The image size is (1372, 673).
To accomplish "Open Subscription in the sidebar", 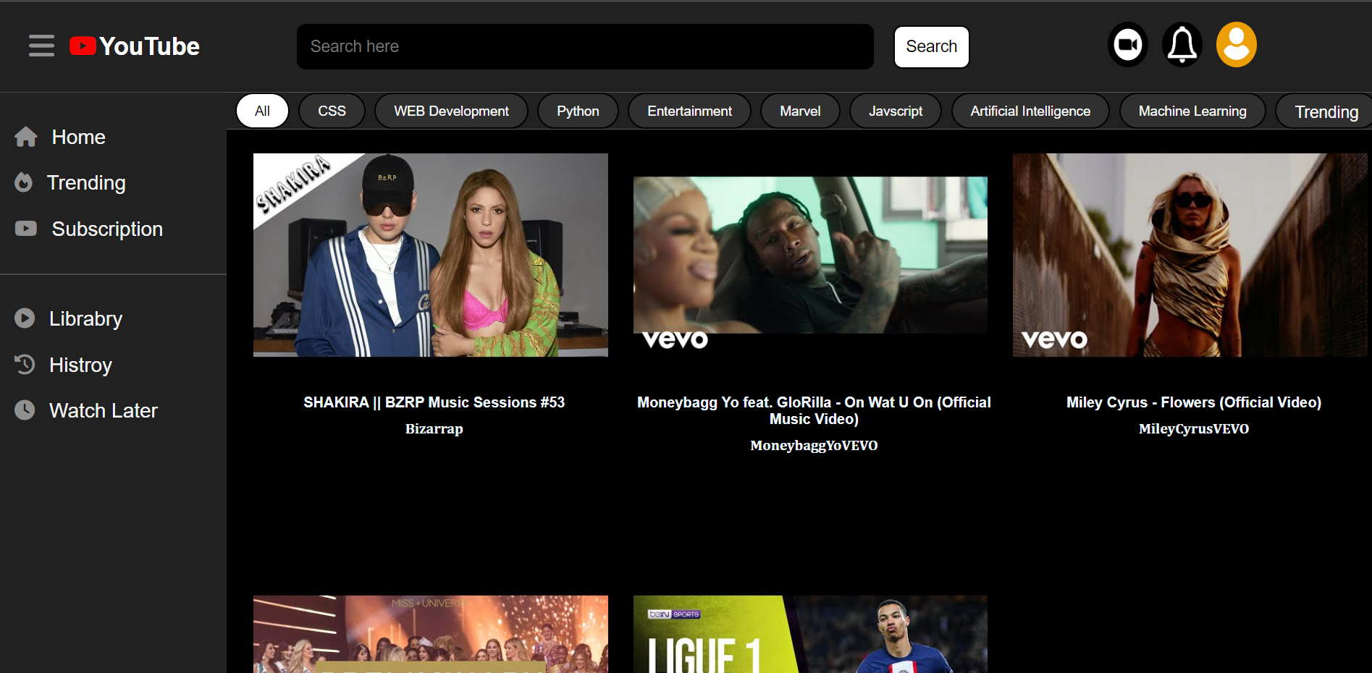I will click(106, 229).
